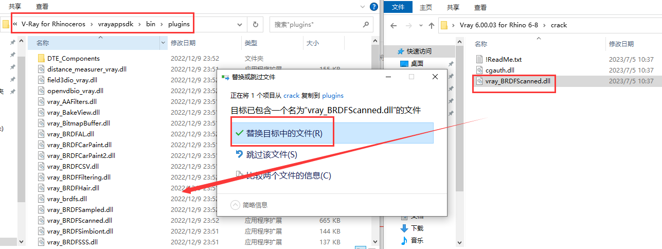Select distance_measurer_vray.dll file
Image resolution: width=662 pixels, height=249 pixels.
pyautogui.click(x=87, y=69)
